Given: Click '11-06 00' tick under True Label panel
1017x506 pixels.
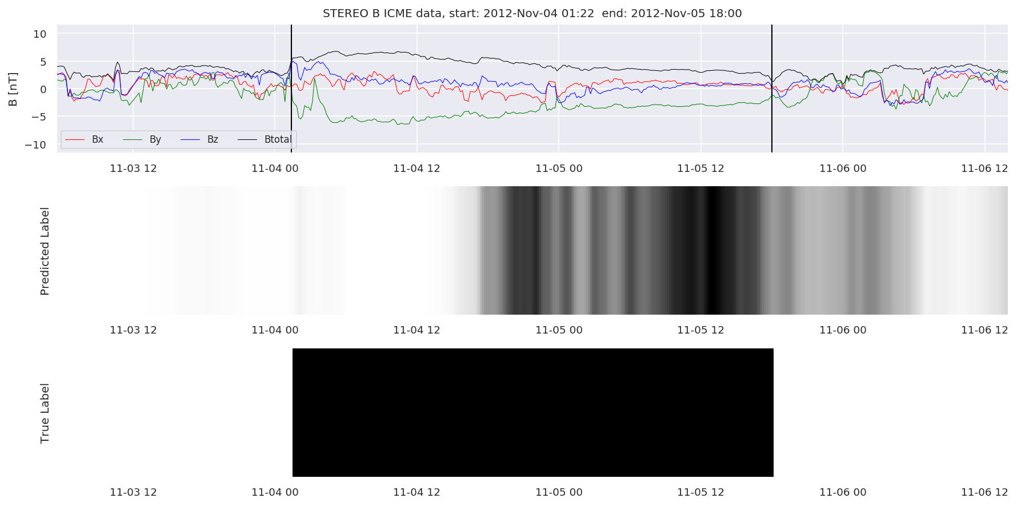Looking at the screenshot, I should point(843,492).
